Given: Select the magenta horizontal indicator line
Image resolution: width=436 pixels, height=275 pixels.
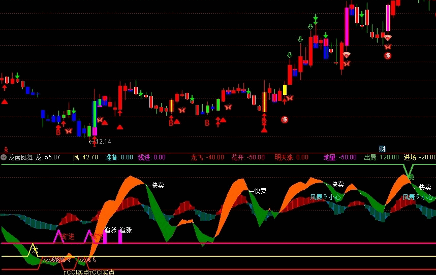Looking at the screenshot, I should click(x=218, y=243).
